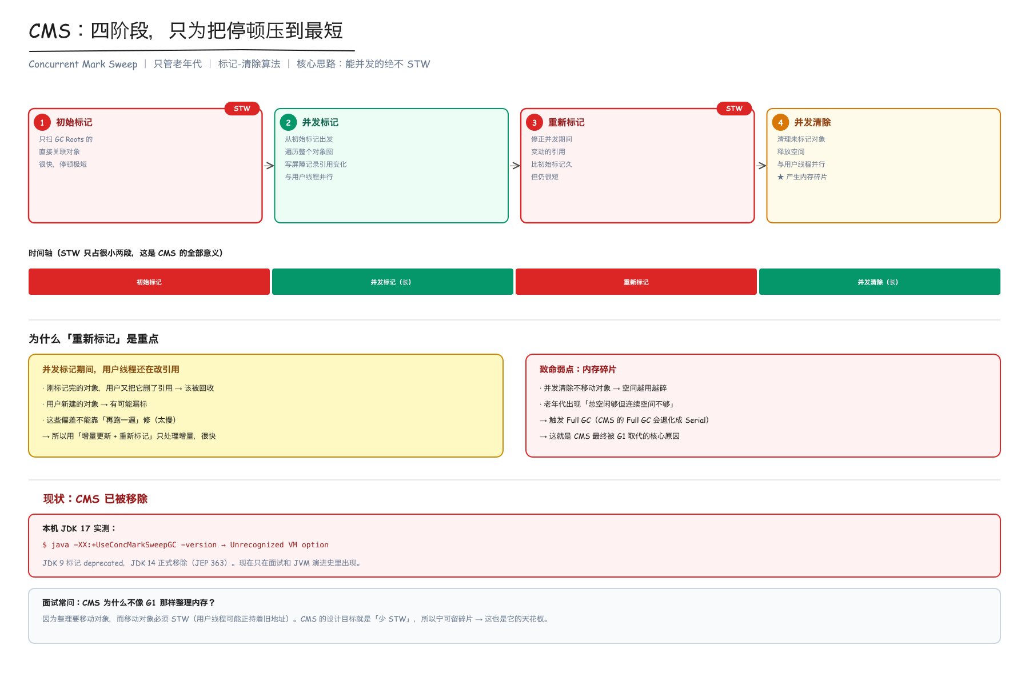
Task: Click the subtitle text Concurrent Mark Sweep
Action: 83,64
